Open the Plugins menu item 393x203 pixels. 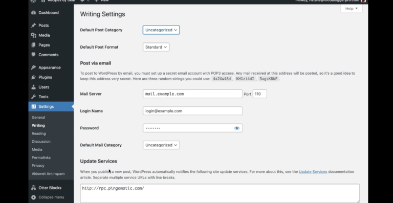45,77
